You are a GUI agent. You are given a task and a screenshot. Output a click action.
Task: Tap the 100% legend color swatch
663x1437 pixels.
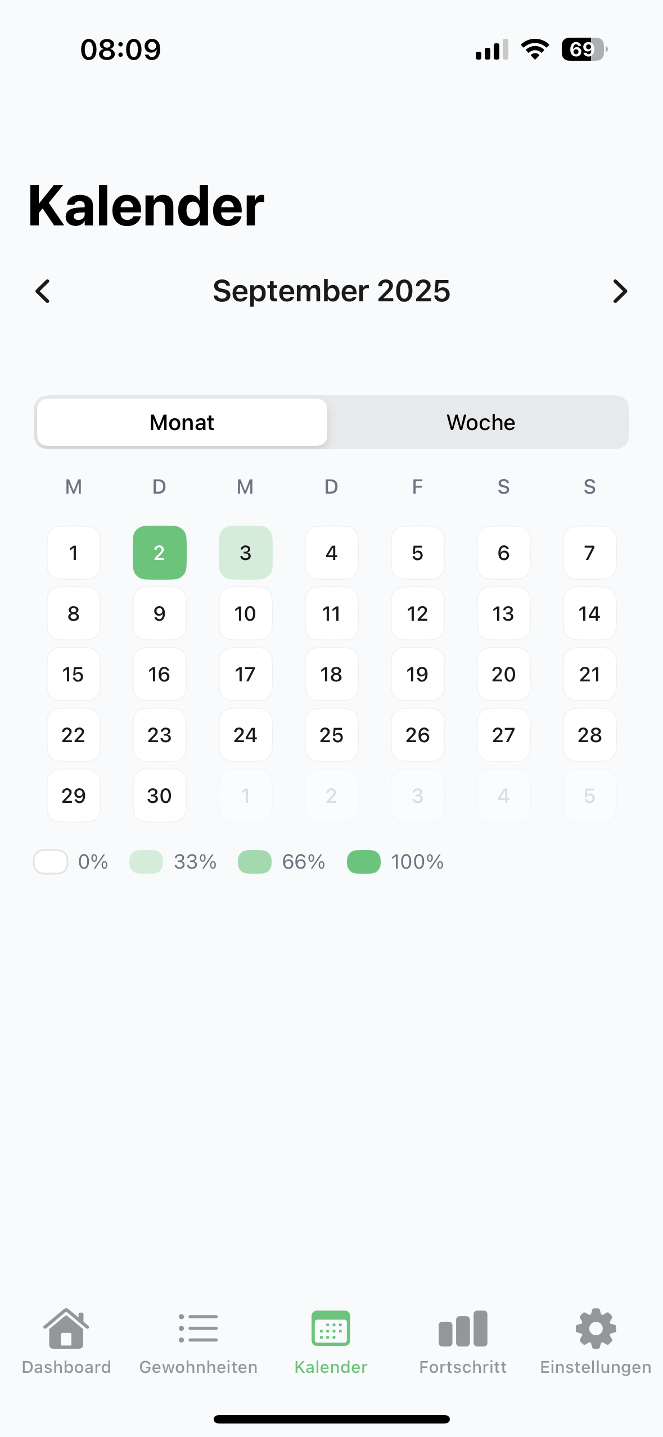[364, 862]
